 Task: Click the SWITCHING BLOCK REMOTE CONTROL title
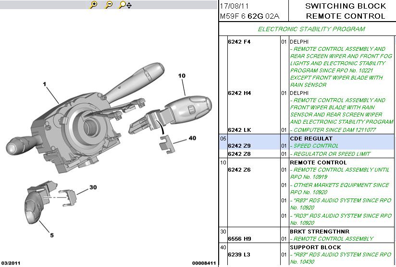(x=346, y=11)
